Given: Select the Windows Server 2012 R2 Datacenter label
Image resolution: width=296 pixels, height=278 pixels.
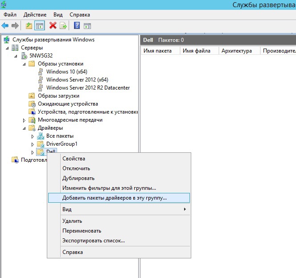Looking at the screenshot, I should (88, 88).
